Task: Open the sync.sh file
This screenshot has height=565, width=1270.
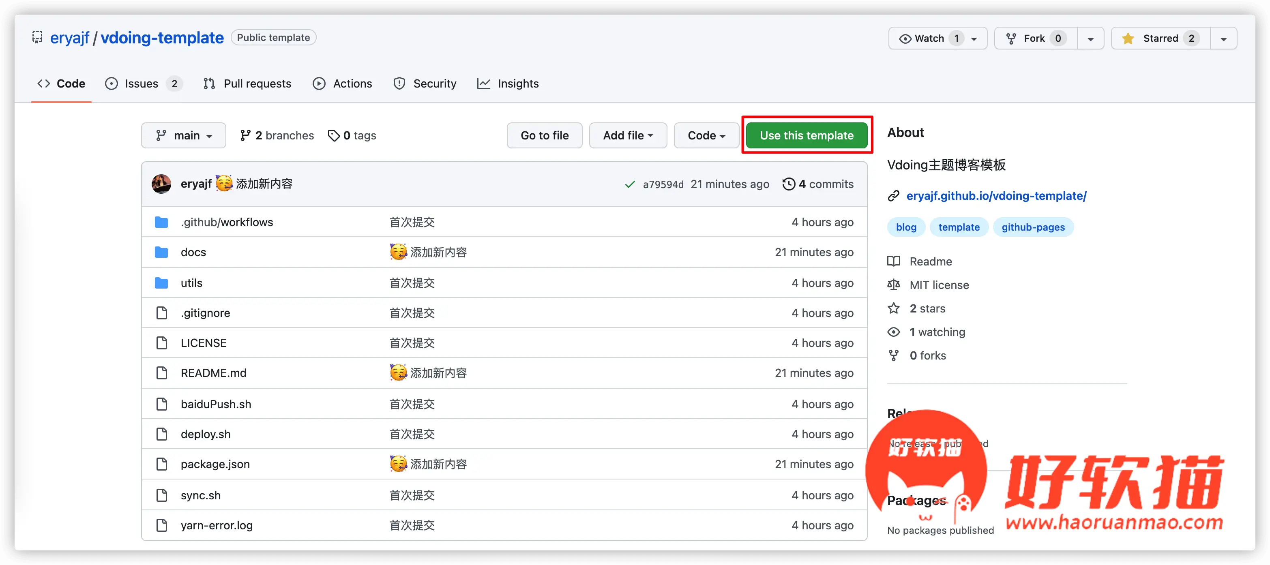Action: pyautogui.click(x=201, y=495)
